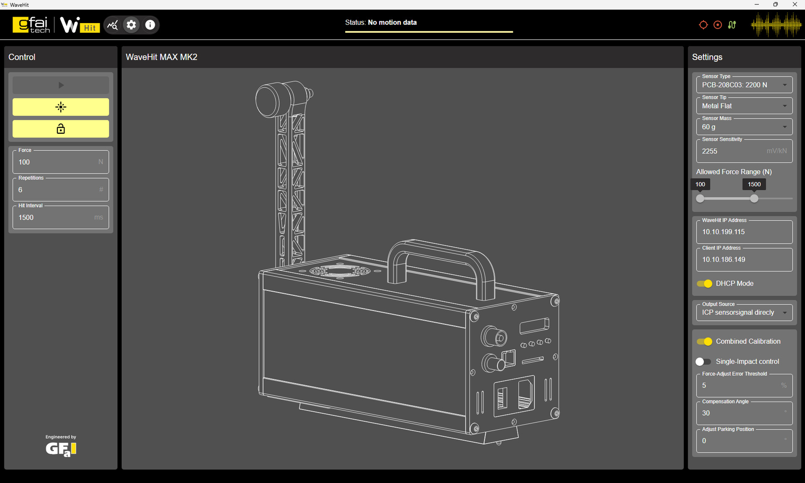The height and width of the screenshot is (483, 805).
Task: Open the Sensor Type dropdown
Action: (x=744, y=85)
